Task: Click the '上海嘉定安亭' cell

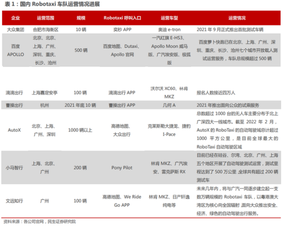Action: [45, 93]
